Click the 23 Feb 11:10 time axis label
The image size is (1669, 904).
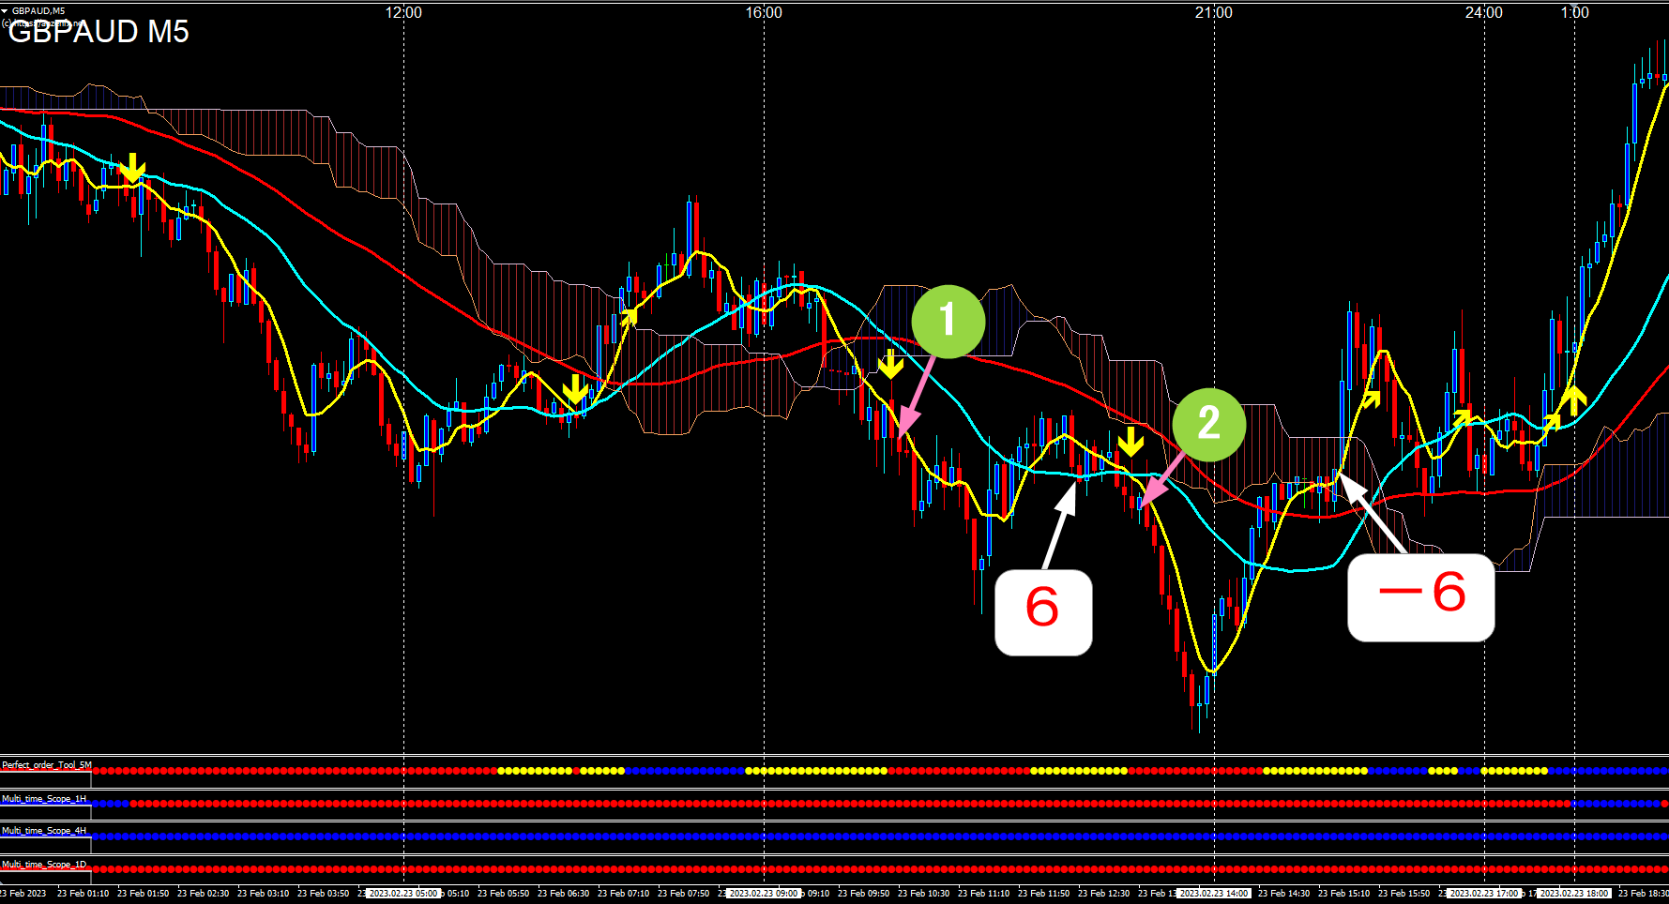click(984, 894)
